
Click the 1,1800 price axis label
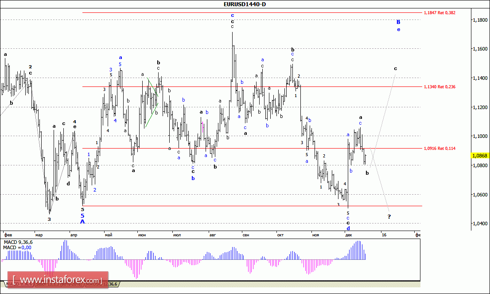pyautogui.click(x=480, y=20)
